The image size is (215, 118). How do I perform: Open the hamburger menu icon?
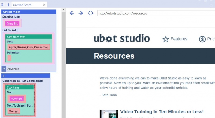(x=2, y=5)
